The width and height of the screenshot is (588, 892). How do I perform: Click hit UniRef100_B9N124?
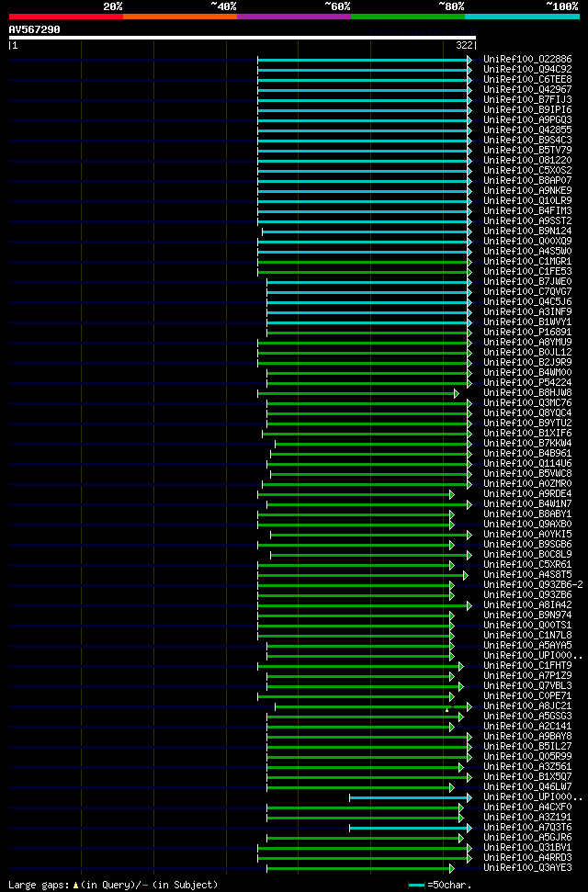tap(527, 231)
